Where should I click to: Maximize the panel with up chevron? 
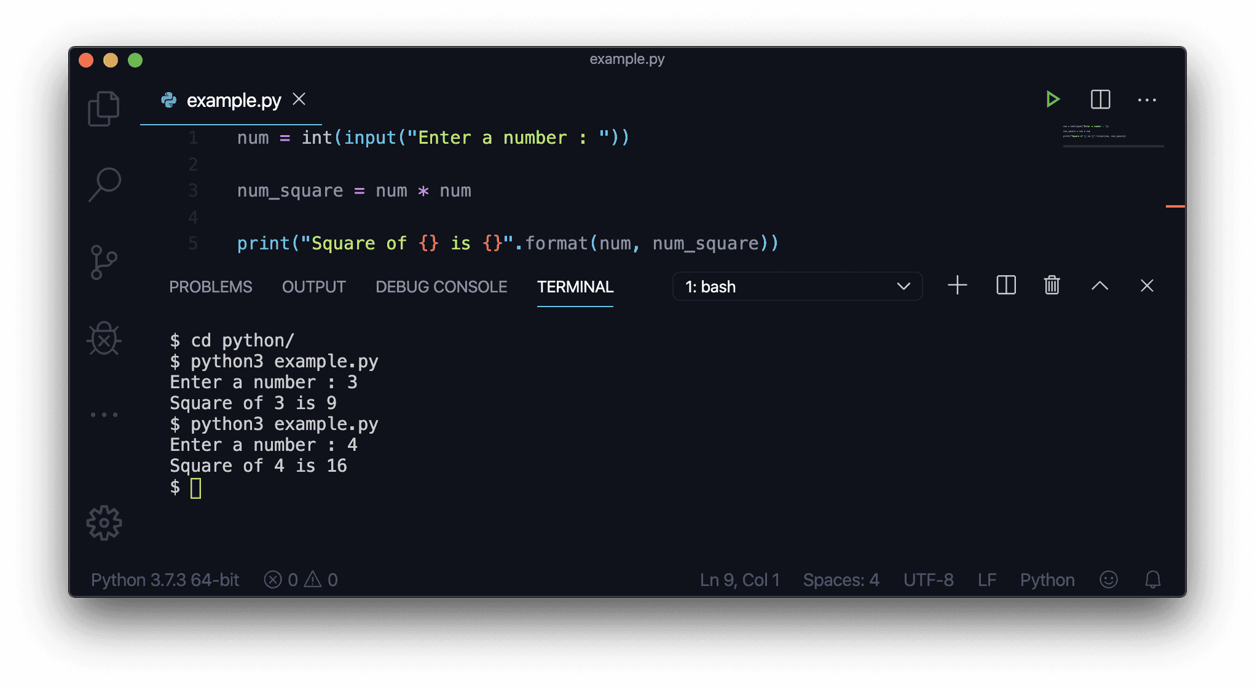(x=1100, y=286)
